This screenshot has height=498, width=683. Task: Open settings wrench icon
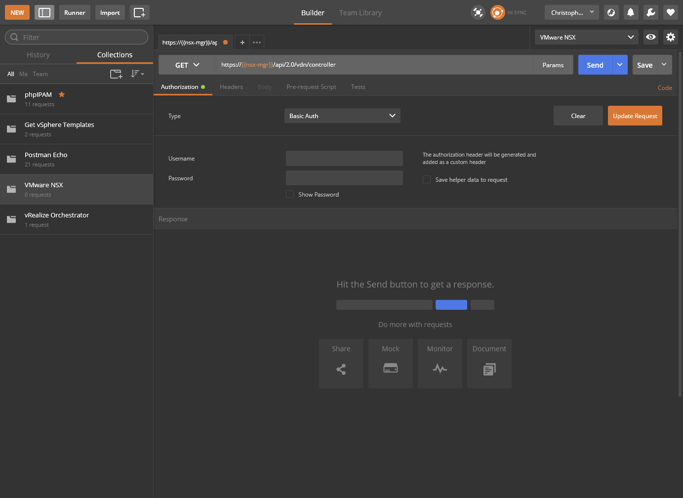tap(650, 13)
